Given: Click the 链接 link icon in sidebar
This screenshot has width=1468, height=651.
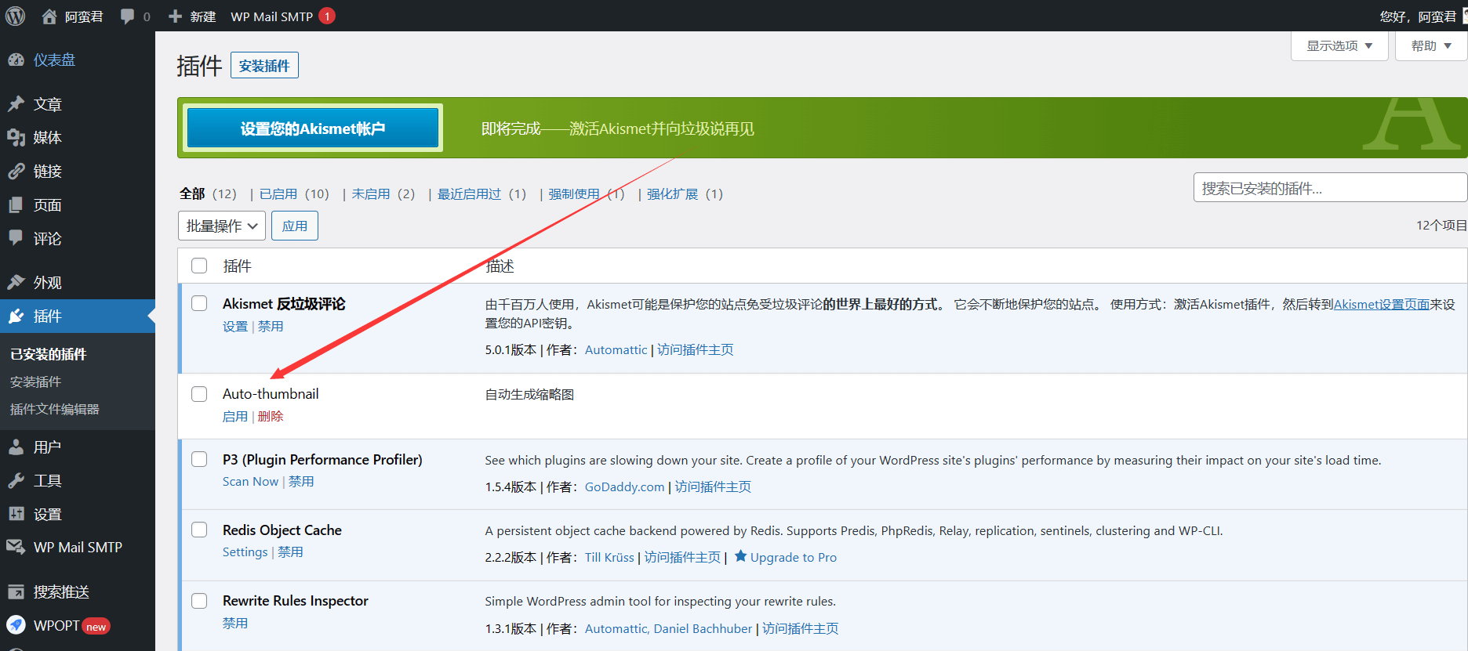Looking at the screenshot, I should (16, 172).
